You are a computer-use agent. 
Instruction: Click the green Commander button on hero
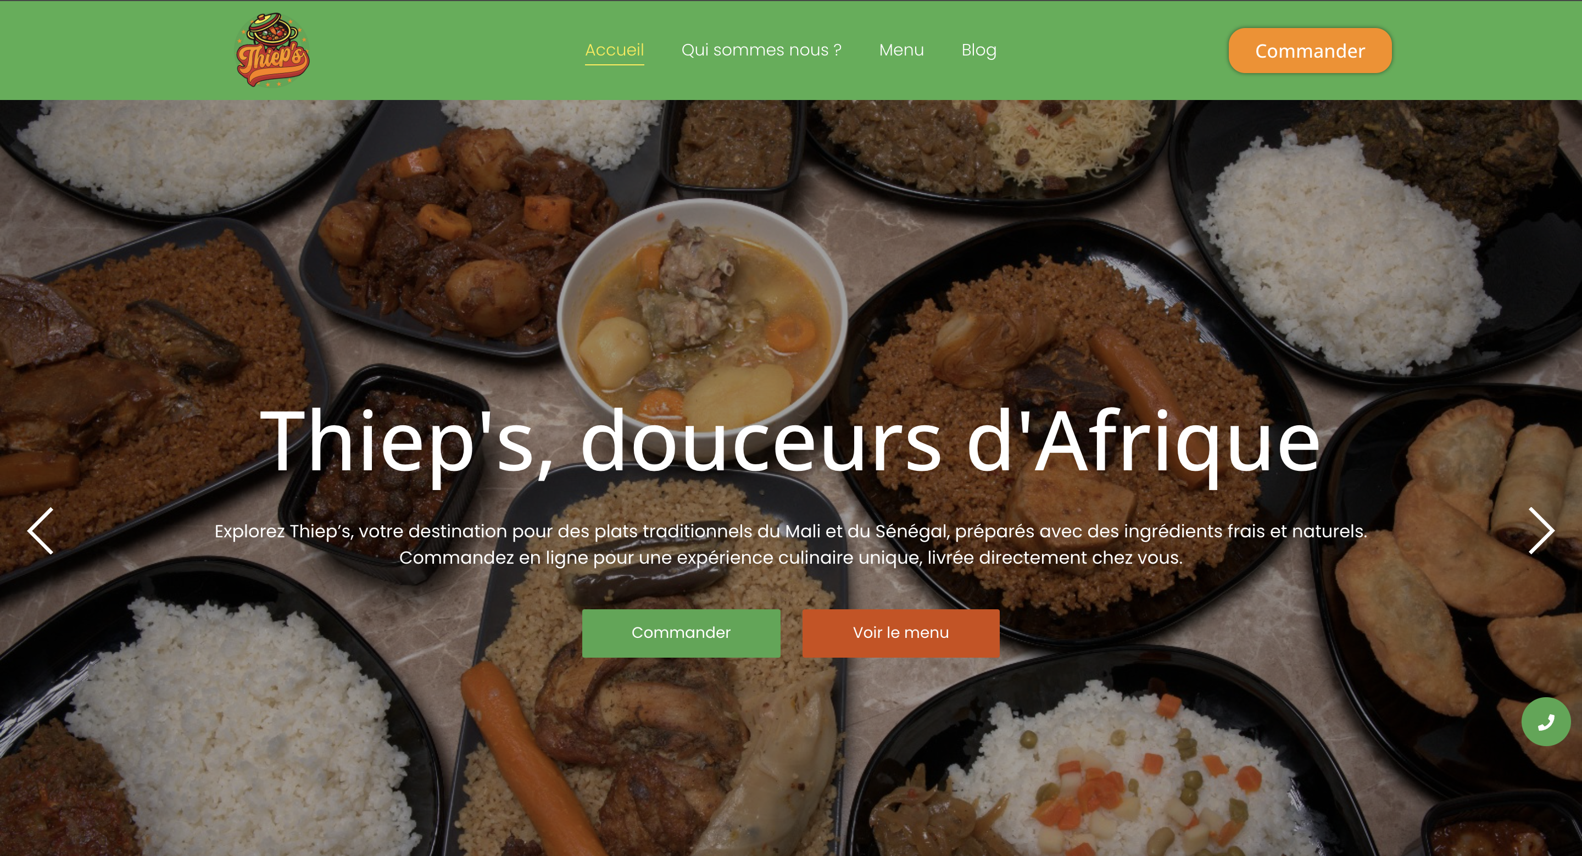coord(681,633)
